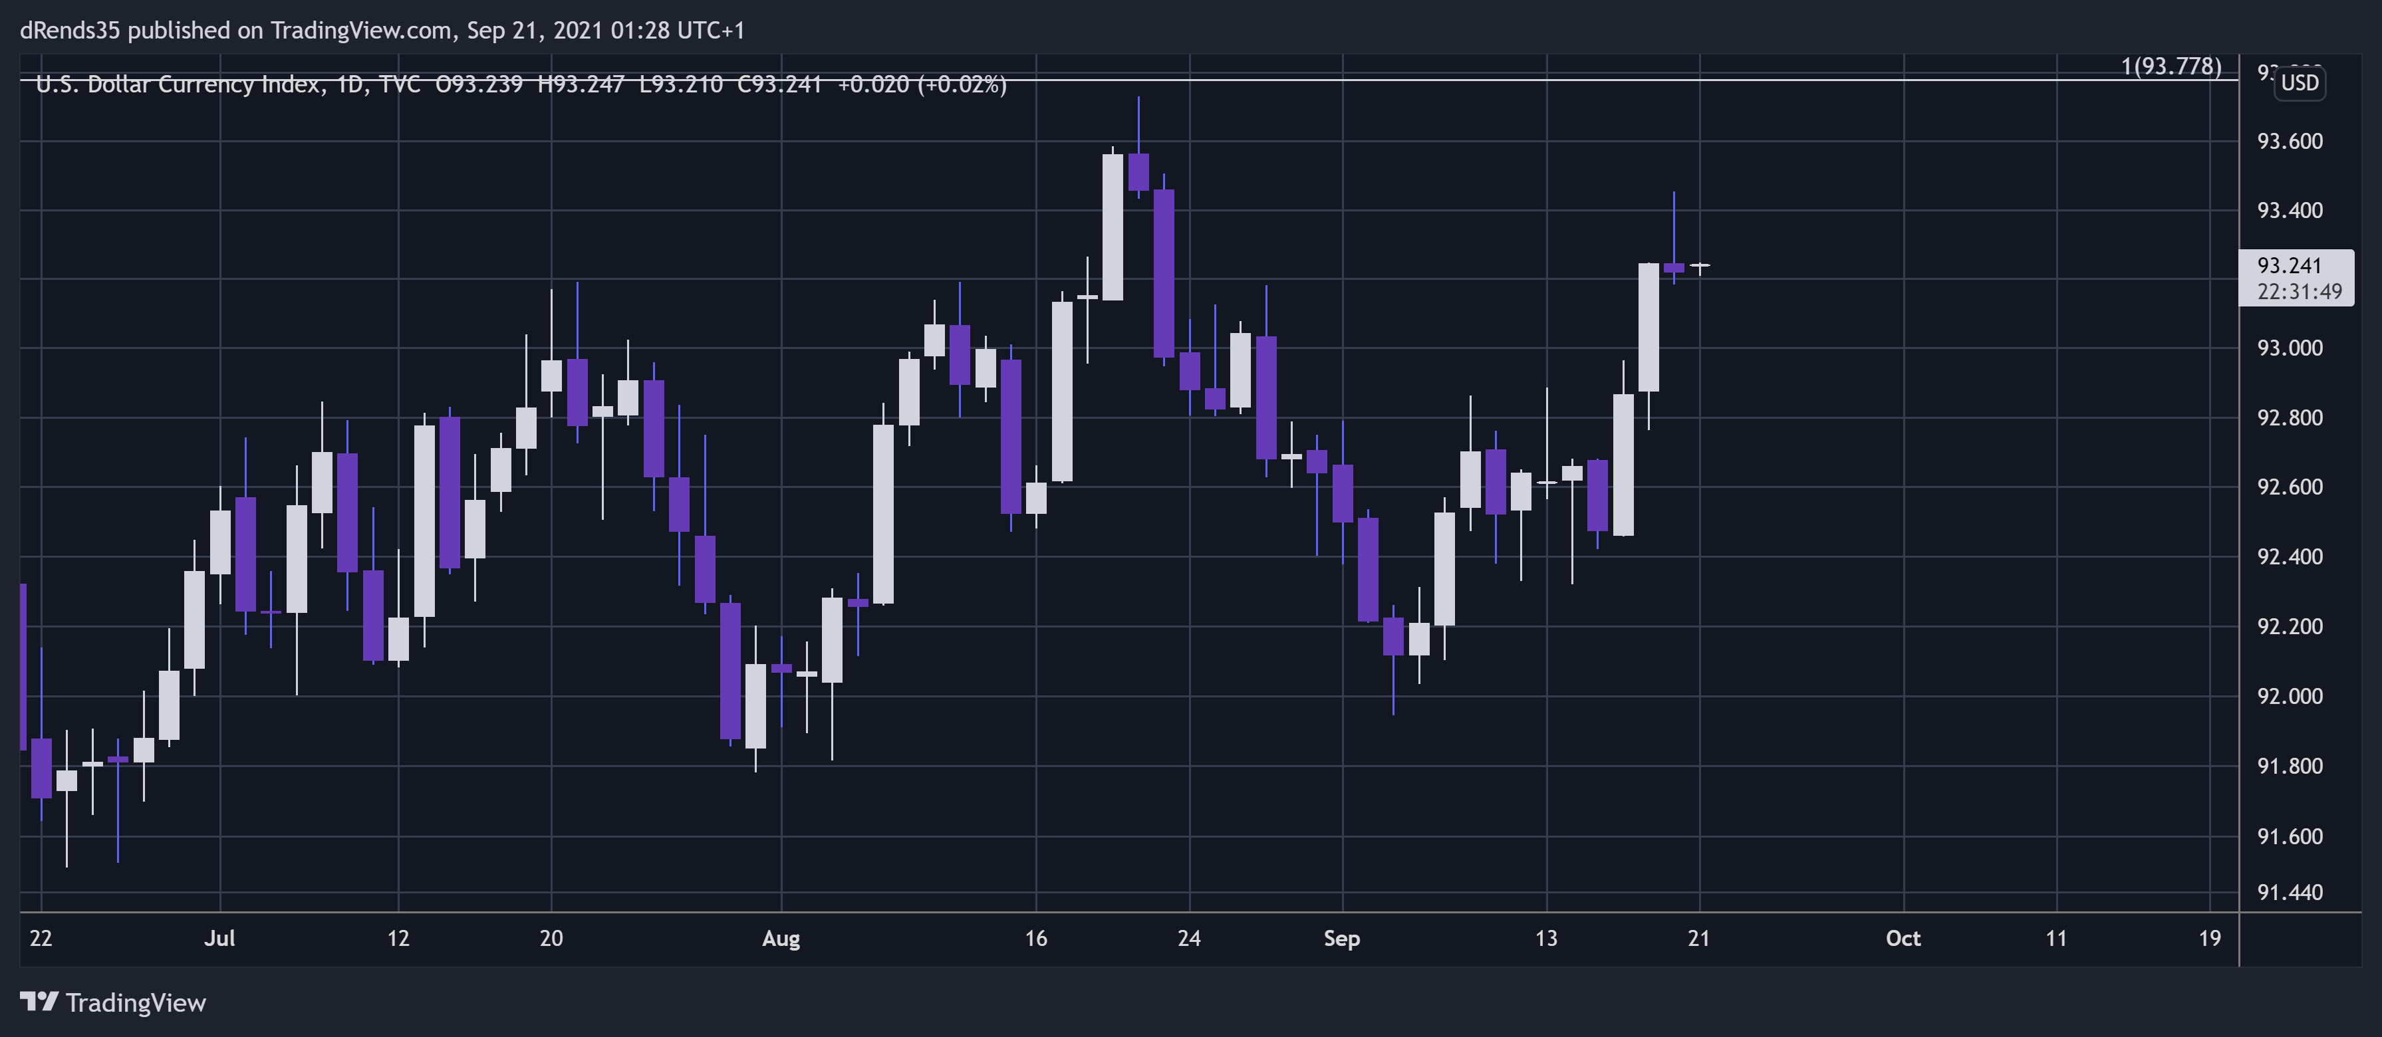Click the Oct label on time axis
This screenshot has width=2382, height=1037.
(1903, 938)
